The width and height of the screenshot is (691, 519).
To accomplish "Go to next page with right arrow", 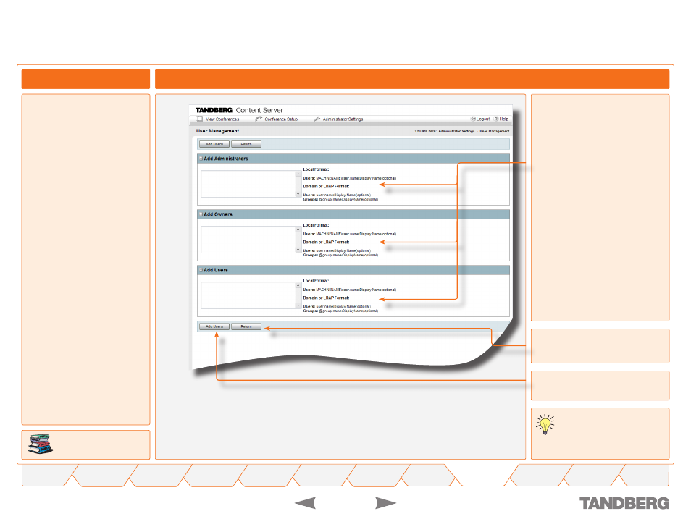I will click(x=385, y=502).
